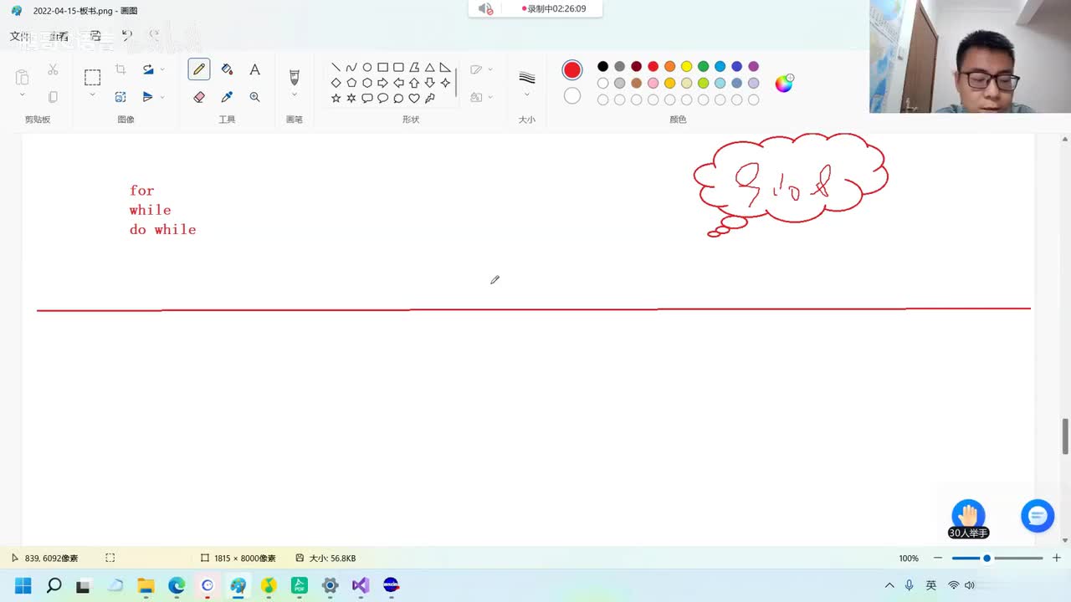Expand the Brushes dropdown arrow
This screenshot has width=1071, height=602.
pos(294,95)
